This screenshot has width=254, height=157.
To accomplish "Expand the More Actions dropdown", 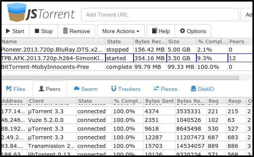I will click(121, 31).
